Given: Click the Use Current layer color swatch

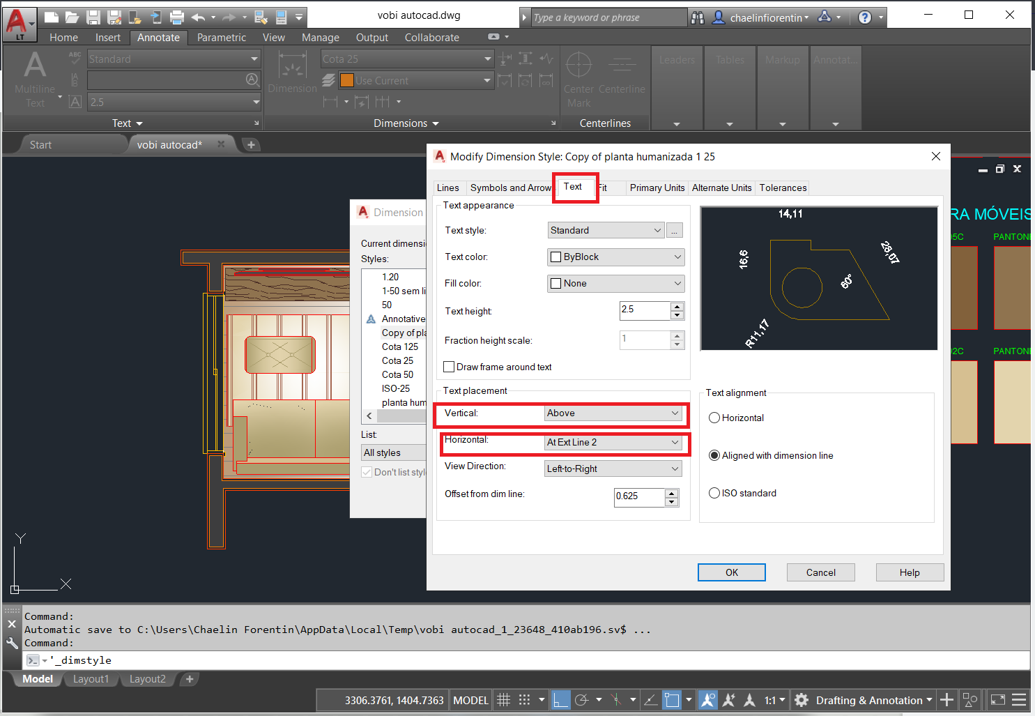Looking at the screenshot, I should click(346, 81).
